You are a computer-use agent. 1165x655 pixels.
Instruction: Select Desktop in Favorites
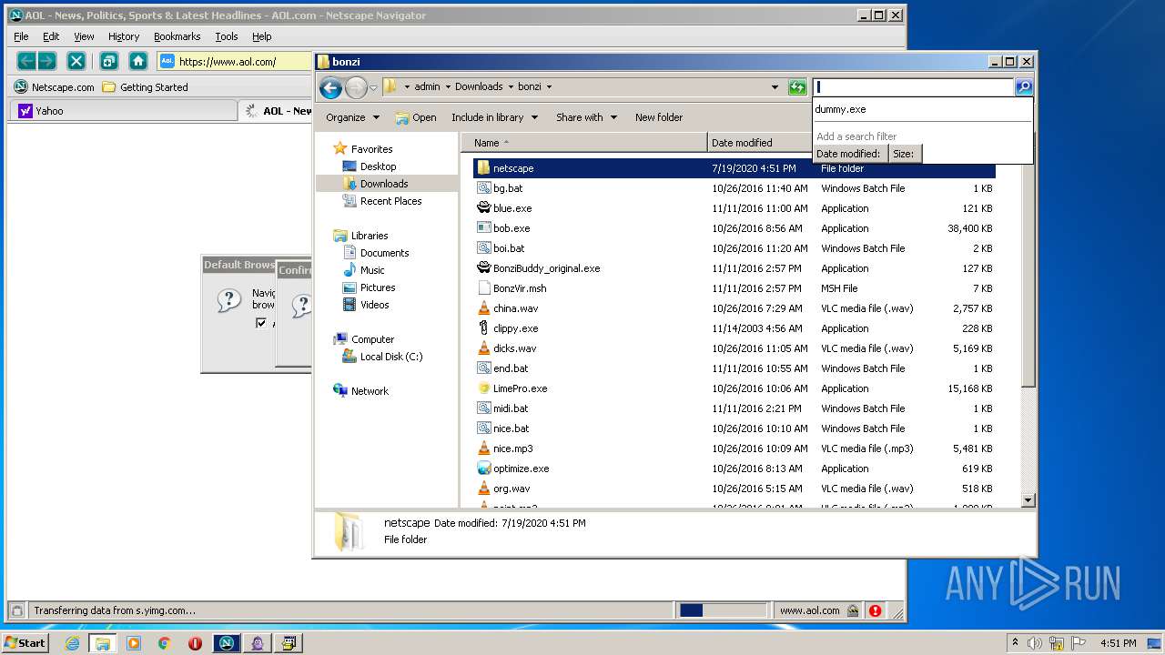(x=378, y=166)
